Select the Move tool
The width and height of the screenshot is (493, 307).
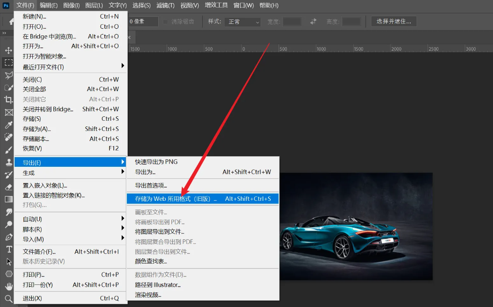(8, 50)
